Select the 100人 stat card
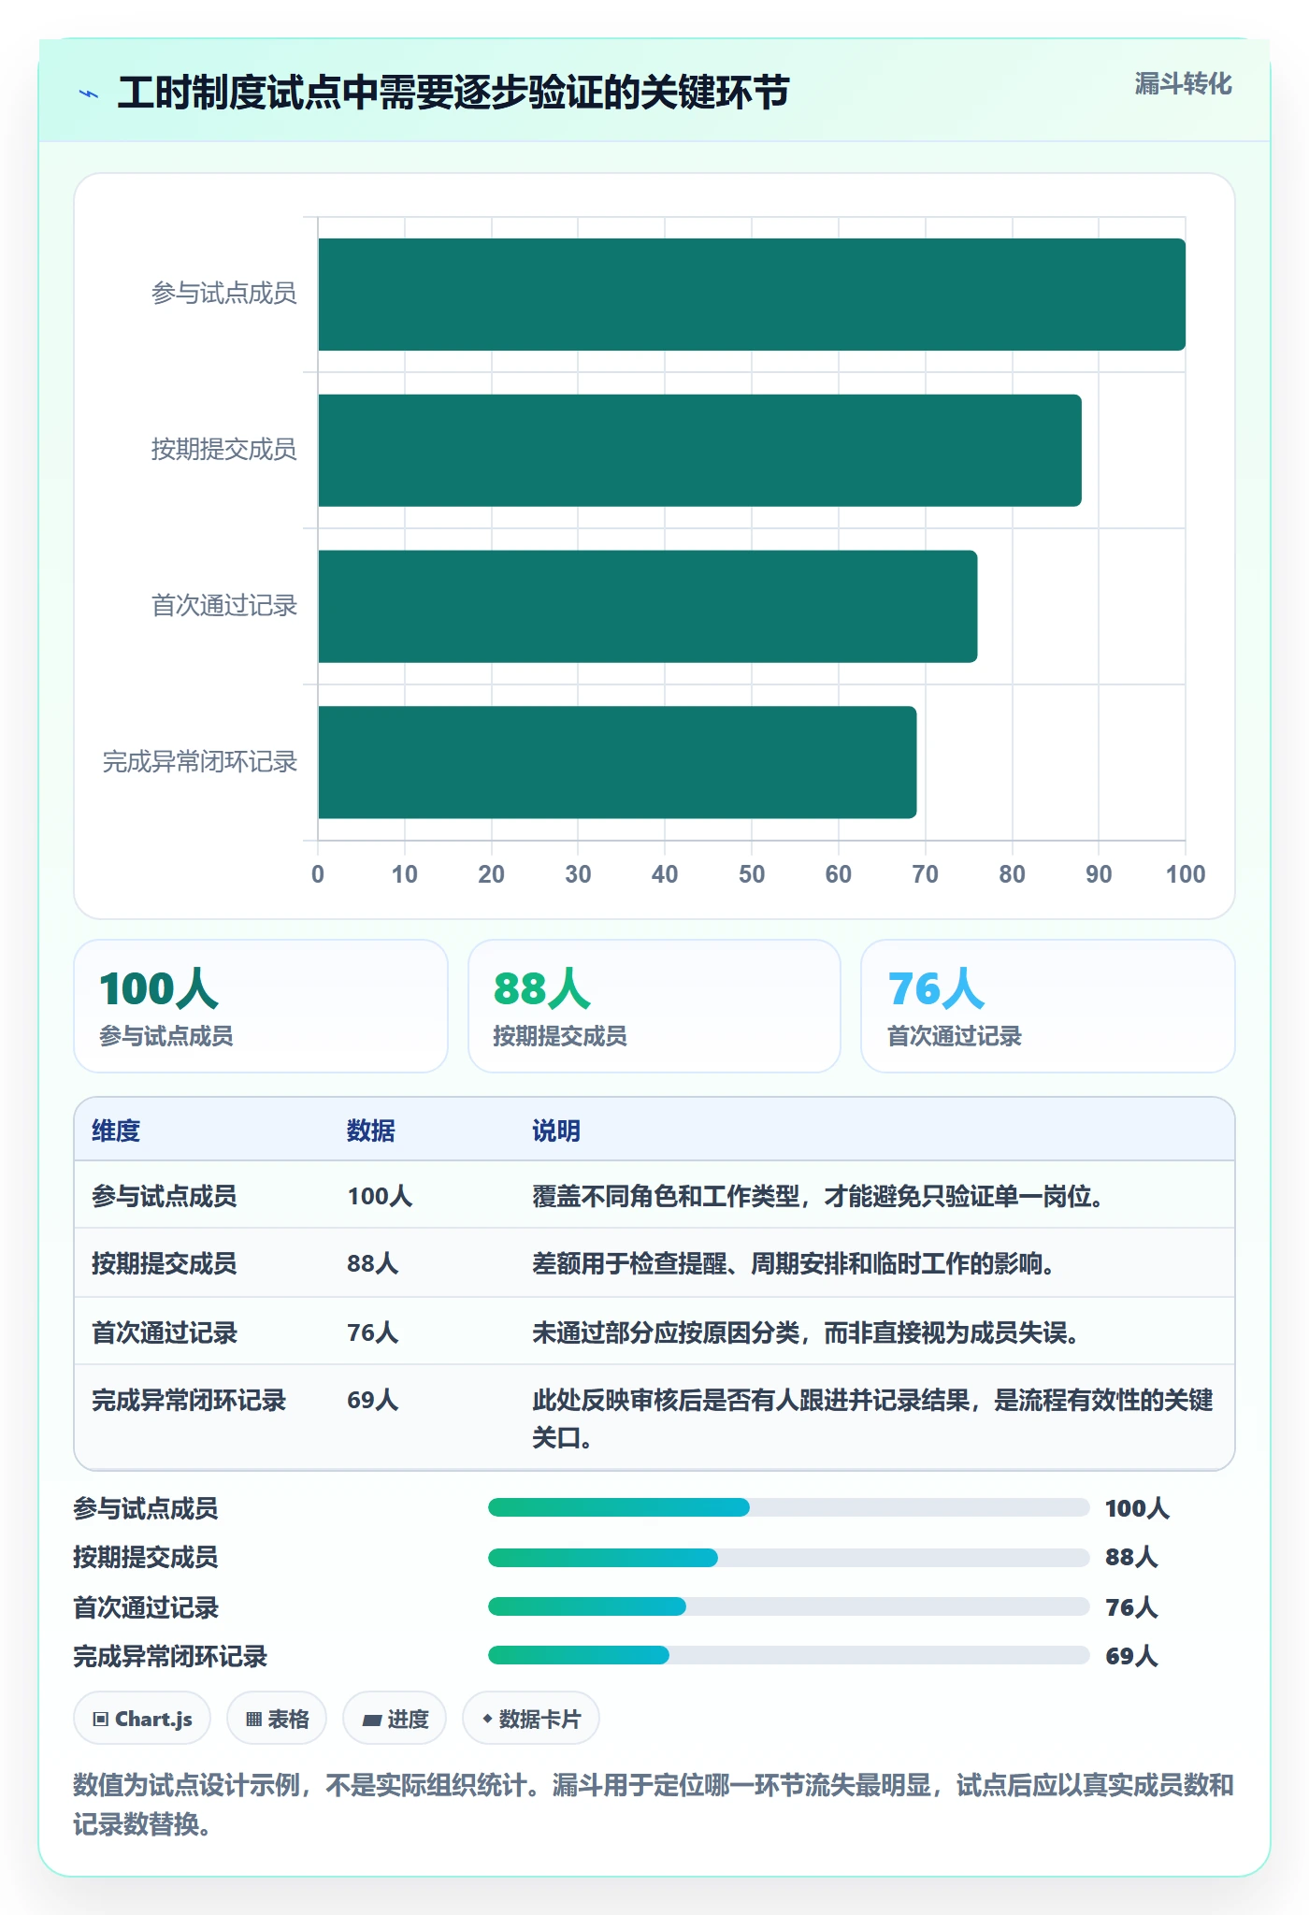The height and width of the screenshot is (1915, 1309). pyautogui.click(x=261, y=1006)
